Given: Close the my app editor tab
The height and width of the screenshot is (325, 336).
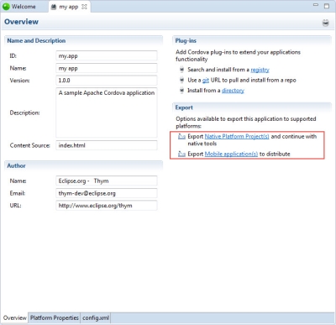Looking at the screenshot, I should point(84,7).
